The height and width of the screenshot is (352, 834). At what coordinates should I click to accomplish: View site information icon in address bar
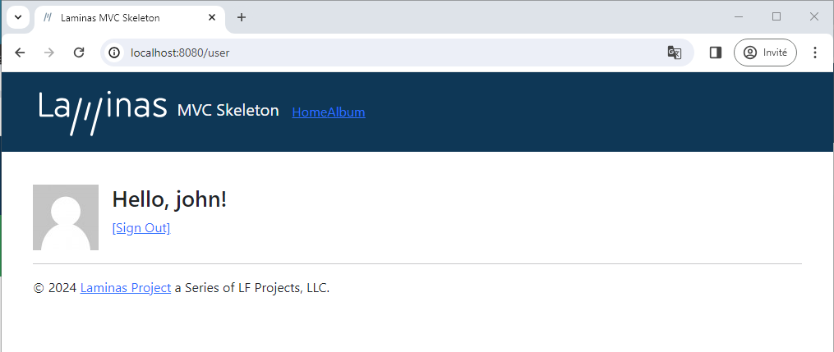(x=116, y=53)
